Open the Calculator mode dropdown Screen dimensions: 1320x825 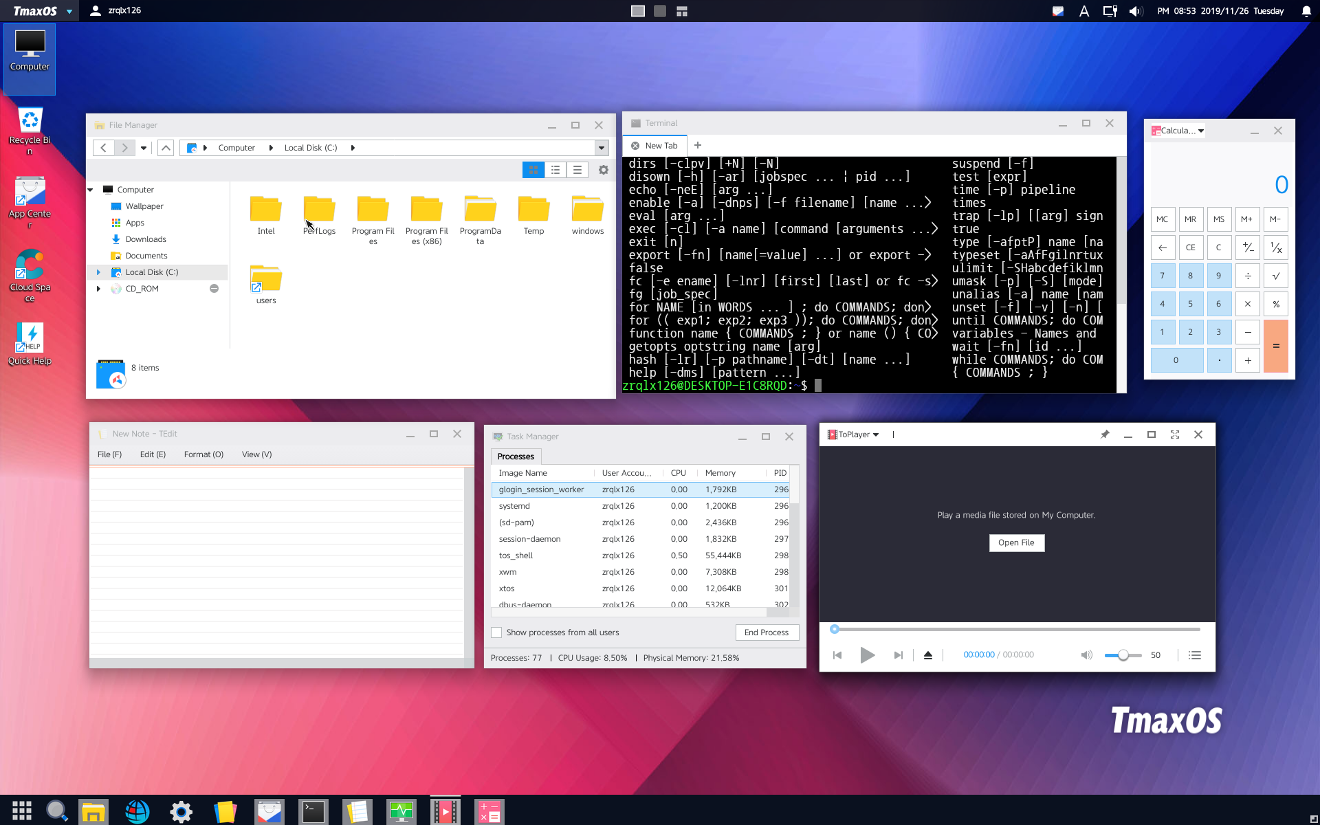(x=1201, y=131)
